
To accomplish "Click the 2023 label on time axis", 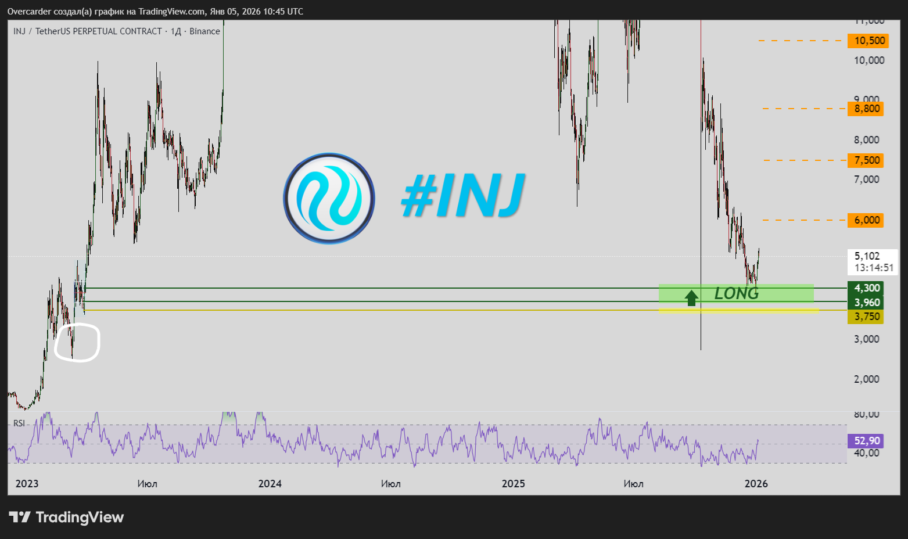I will tap(27, 484).
